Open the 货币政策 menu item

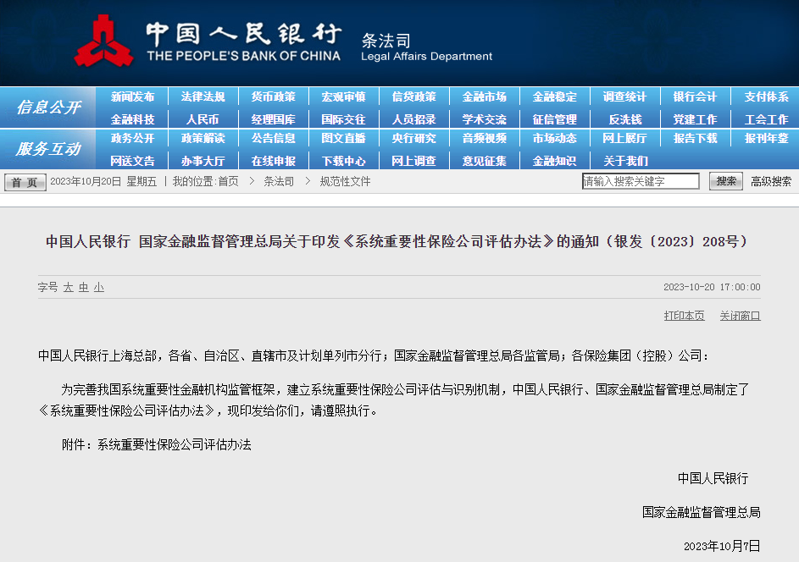click(273, 97)
